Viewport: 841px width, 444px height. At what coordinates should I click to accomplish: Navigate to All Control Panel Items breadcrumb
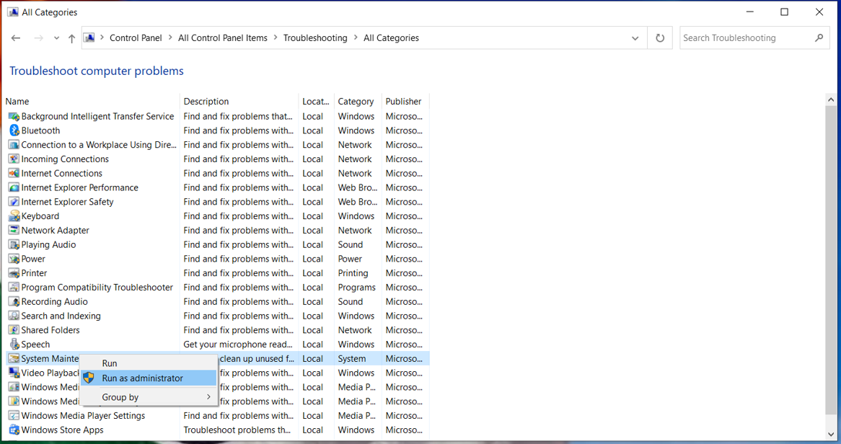[223, 38]
